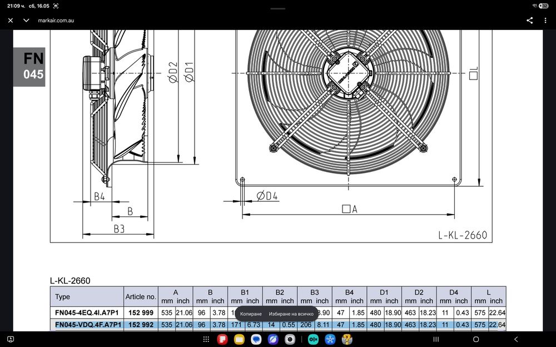
Task: Tap the Home circle navigation button
Action: pos(476,340)
